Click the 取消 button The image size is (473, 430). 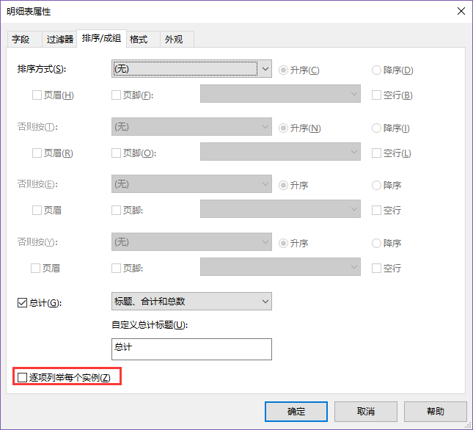(x=366, y=412)
